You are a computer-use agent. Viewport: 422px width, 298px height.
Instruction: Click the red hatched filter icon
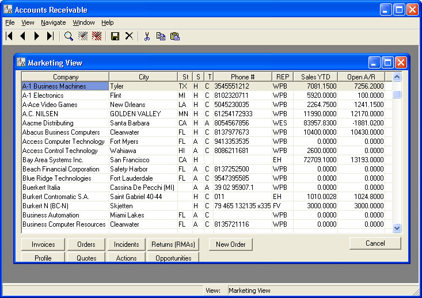click(x=97, y=36)
